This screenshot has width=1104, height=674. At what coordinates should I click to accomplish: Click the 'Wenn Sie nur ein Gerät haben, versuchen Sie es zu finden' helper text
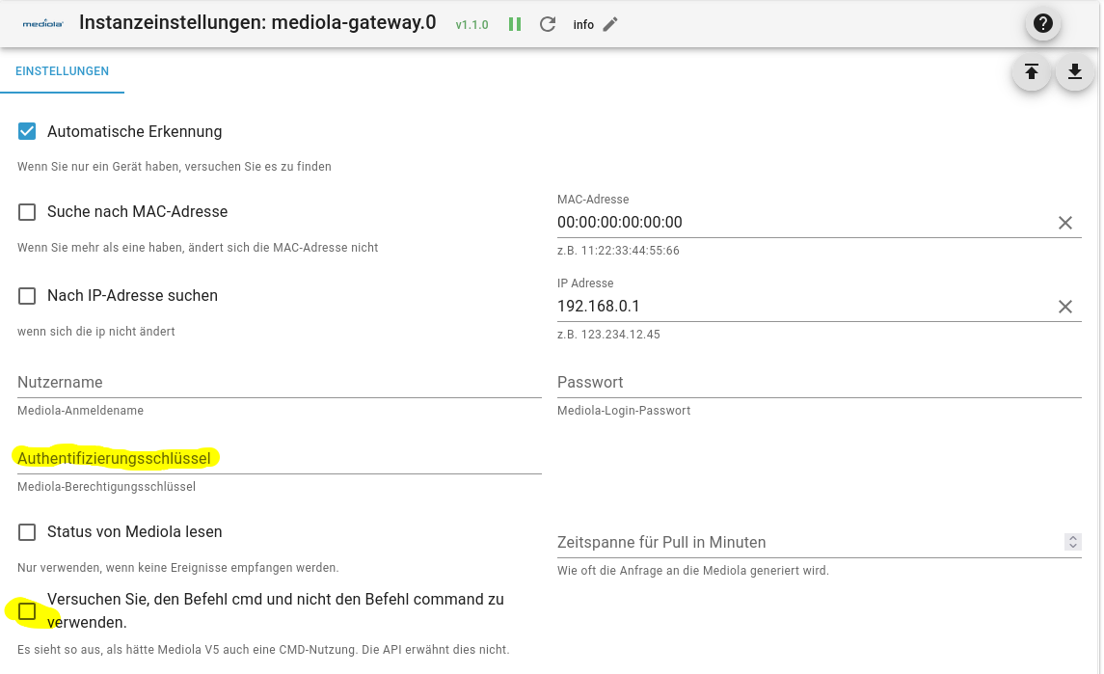coord(174,167)
